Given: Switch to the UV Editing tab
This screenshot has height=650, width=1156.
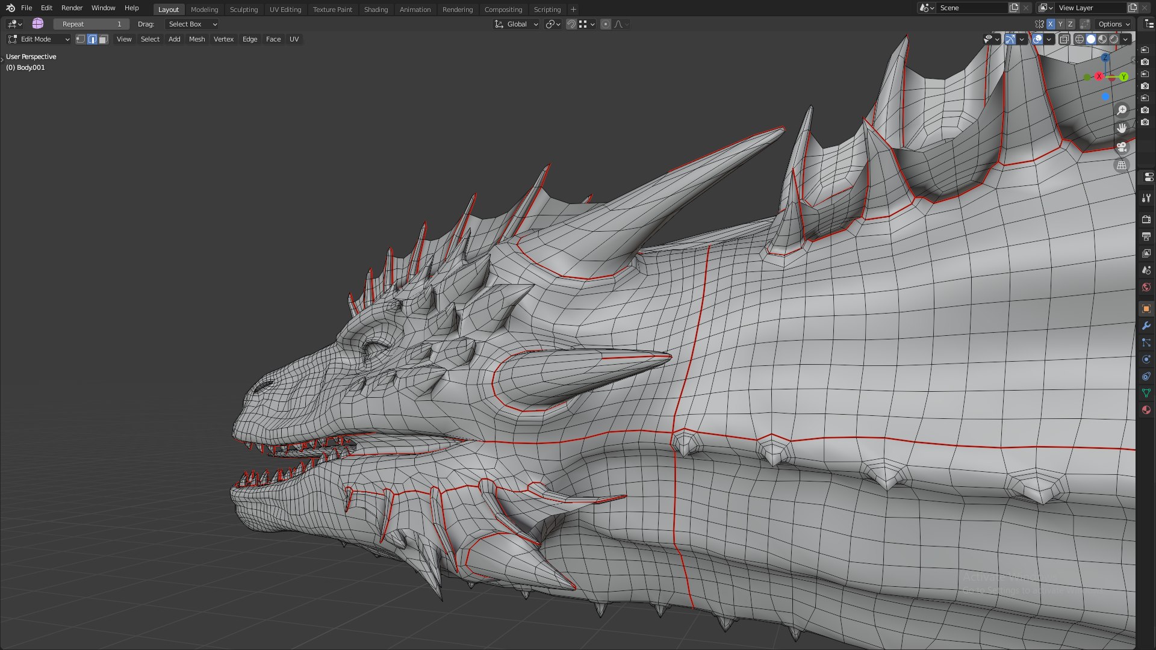Looking at the screenshot, I should 285,10.
